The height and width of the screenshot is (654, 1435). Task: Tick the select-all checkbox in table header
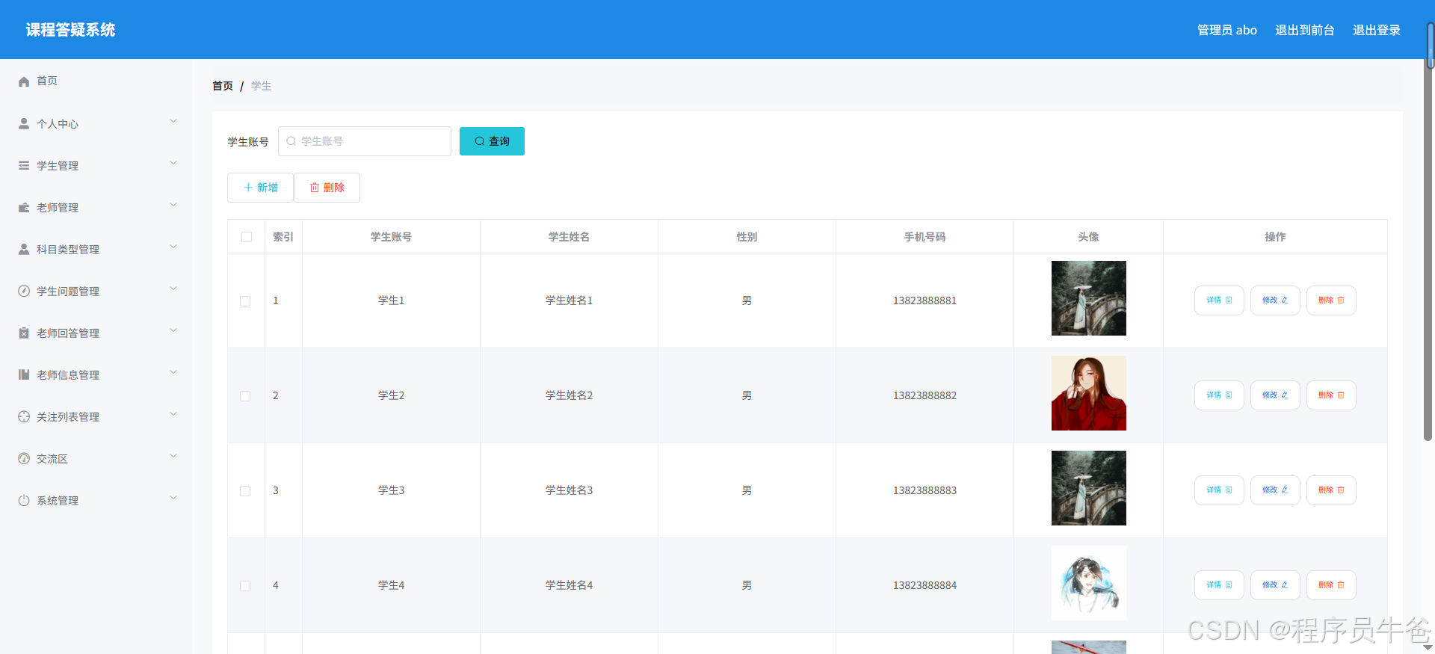click(247, 237)
